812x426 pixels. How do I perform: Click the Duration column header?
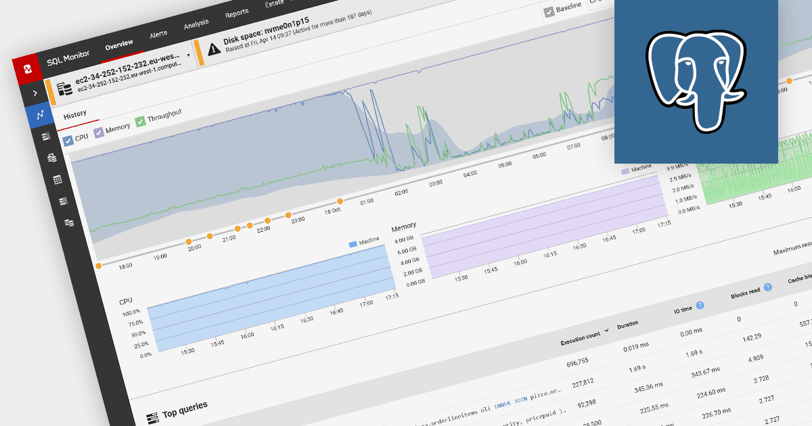tap(627, 325)
